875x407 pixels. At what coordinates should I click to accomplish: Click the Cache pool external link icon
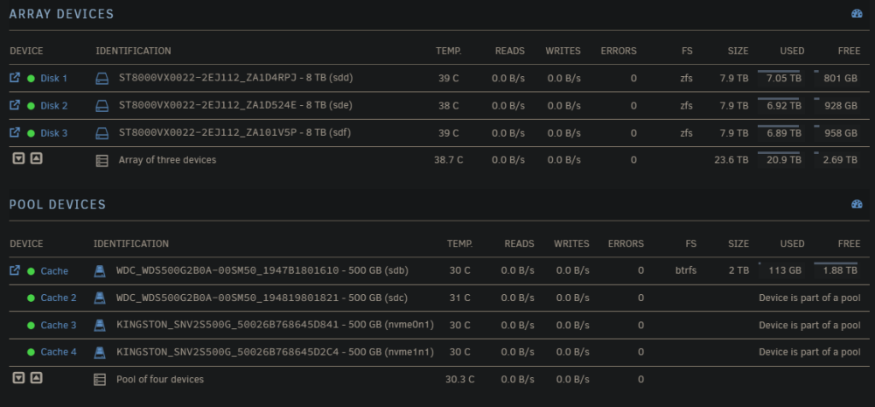pos(15,270)
